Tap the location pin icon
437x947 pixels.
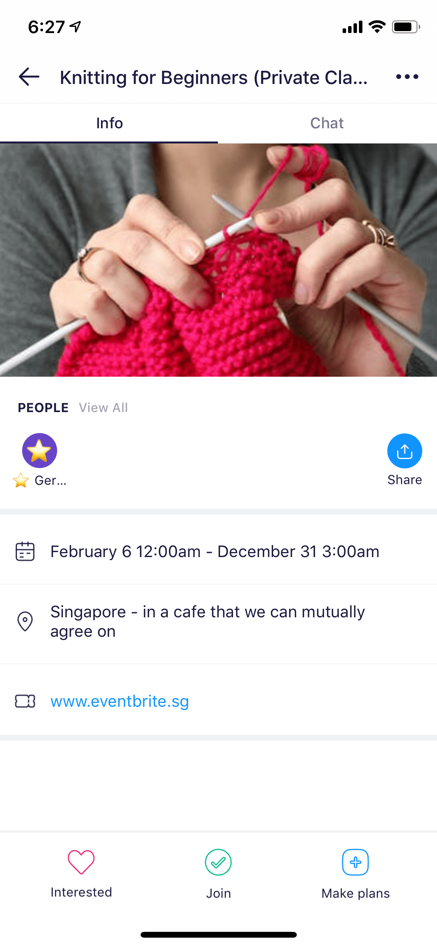click(25, 621)
